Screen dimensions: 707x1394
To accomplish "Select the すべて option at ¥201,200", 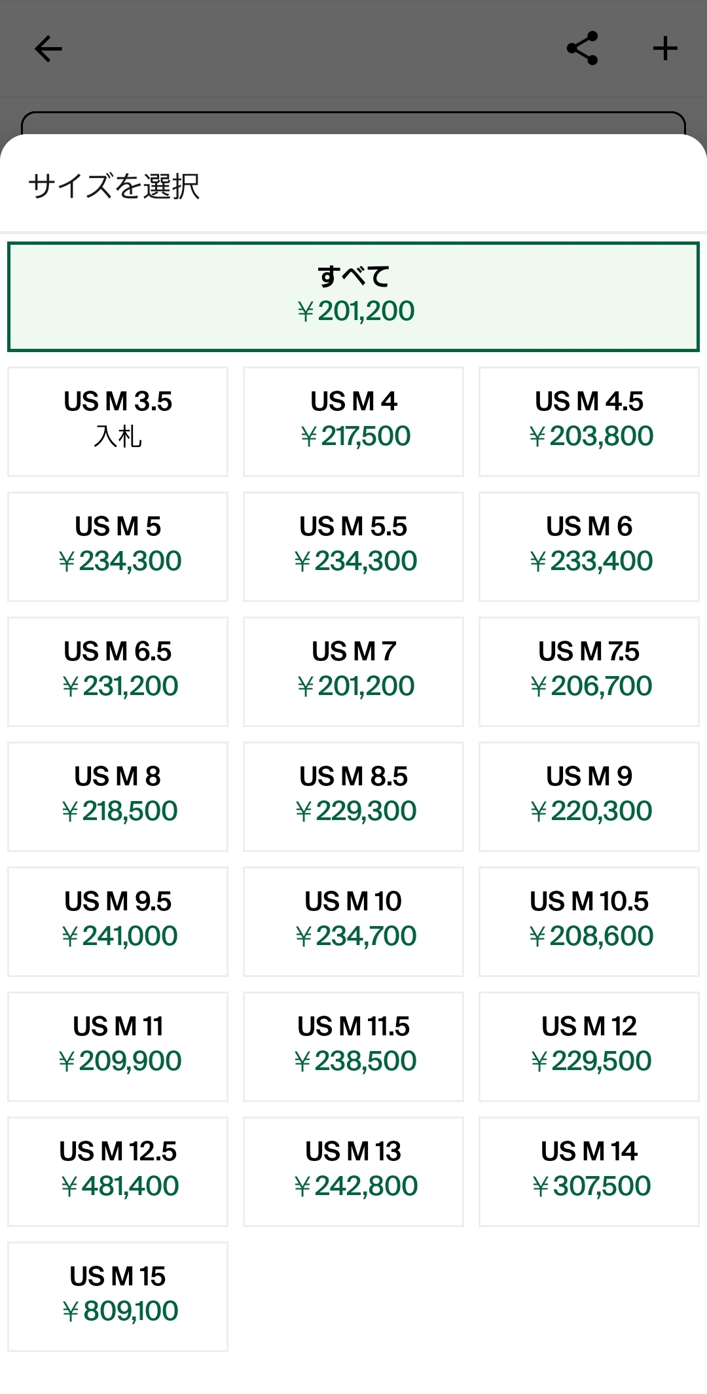I will [x=353, y=296].
